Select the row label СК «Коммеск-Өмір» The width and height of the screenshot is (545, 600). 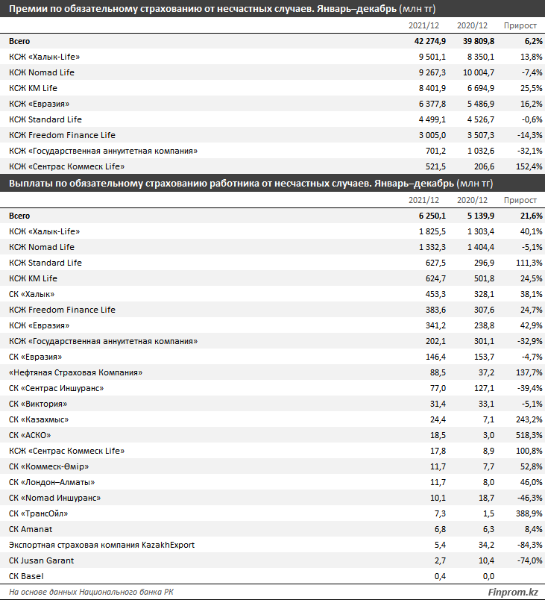49,467
